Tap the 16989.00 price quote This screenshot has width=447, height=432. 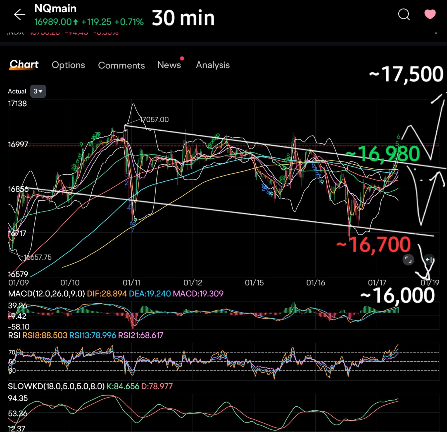53,22
